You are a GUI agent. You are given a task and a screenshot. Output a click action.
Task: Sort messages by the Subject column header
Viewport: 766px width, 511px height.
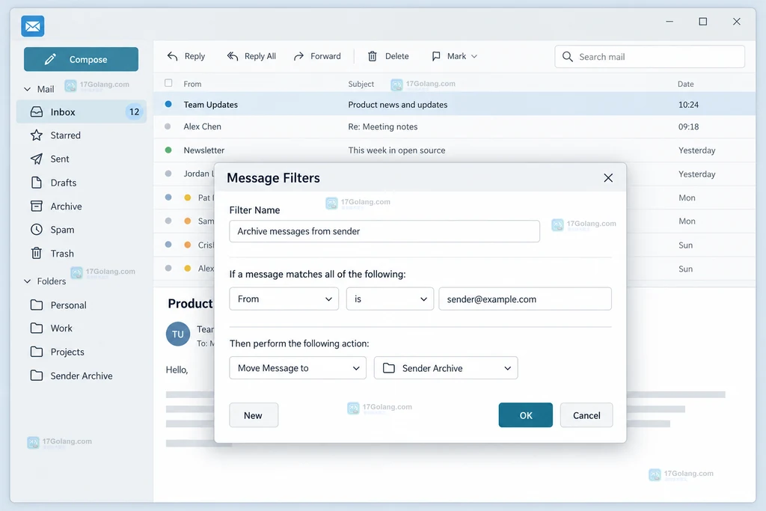[361, 84]
